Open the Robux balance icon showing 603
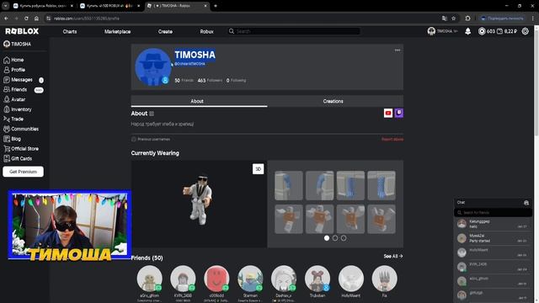Screen dimensions: 539x303 coord(482,31)
